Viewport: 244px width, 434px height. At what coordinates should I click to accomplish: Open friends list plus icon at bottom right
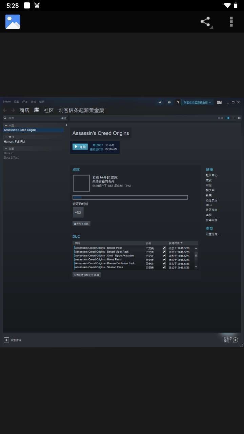pyautogui.click(x=236, y=340)
